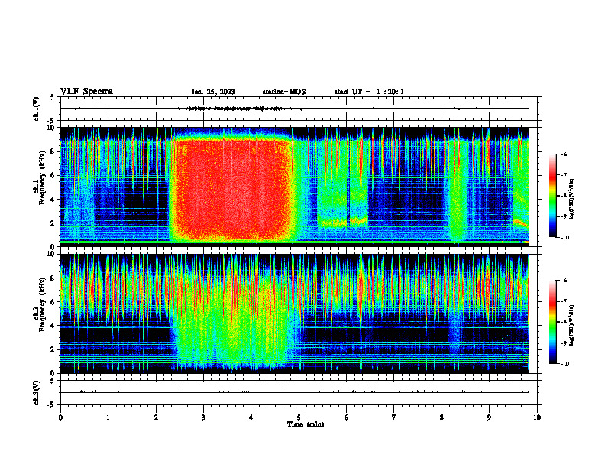Click the ch.2 color bar log(PSD) label
Image resolution: width=605 pixels, height=468 pixels.
coord(572,325)
